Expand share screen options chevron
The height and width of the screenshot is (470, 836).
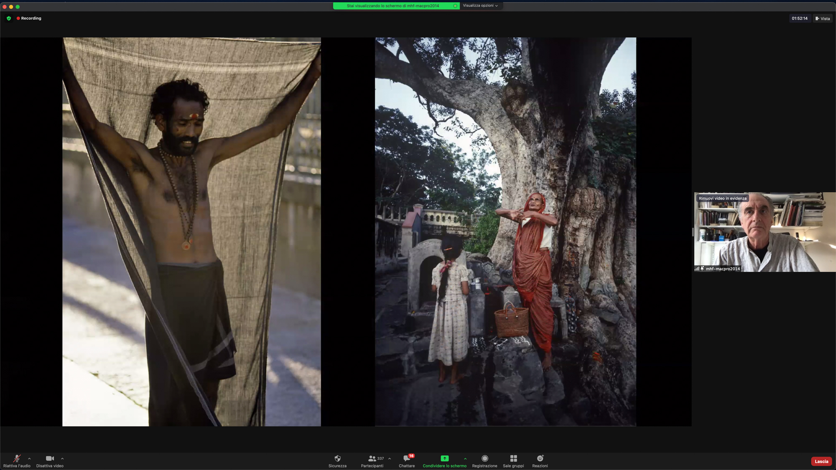[x=465, y=459]
